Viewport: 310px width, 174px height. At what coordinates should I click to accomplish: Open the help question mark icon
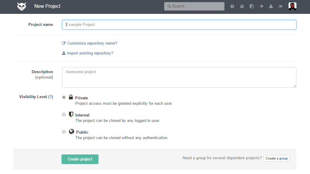point(232,6)
